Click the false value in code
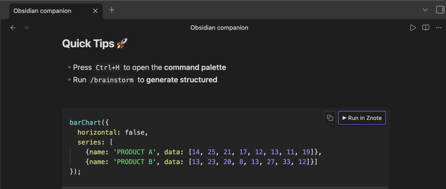 (x=135, y=132)
